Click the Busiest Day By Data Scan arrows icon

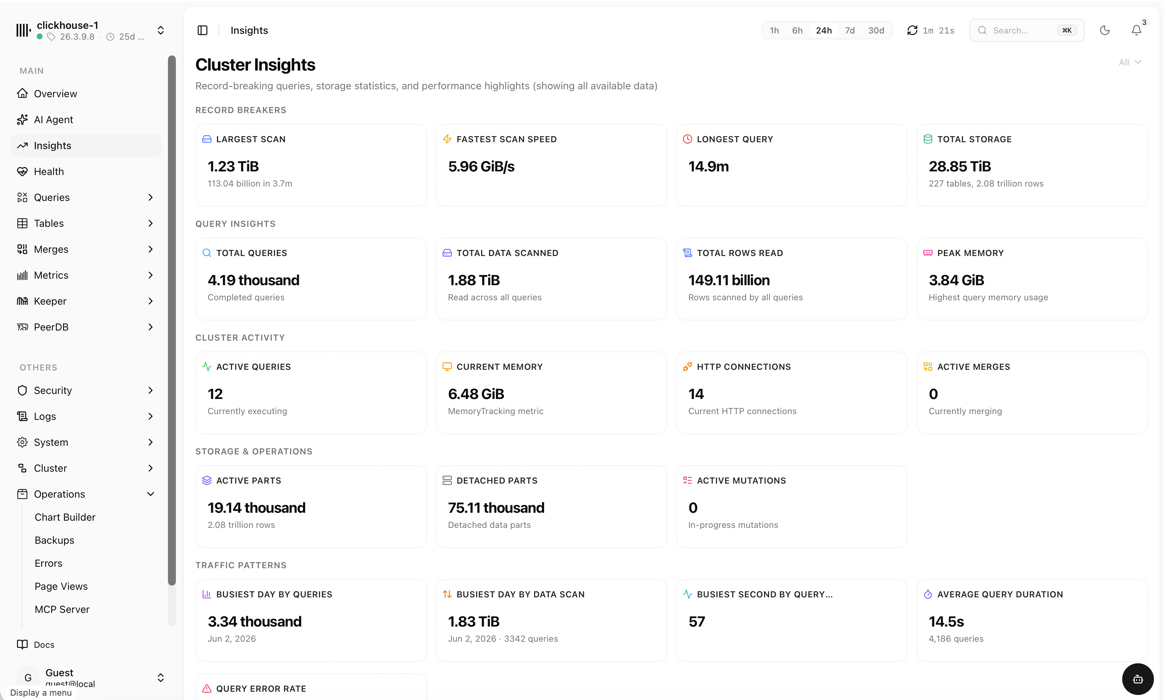[x=447, y=594]
